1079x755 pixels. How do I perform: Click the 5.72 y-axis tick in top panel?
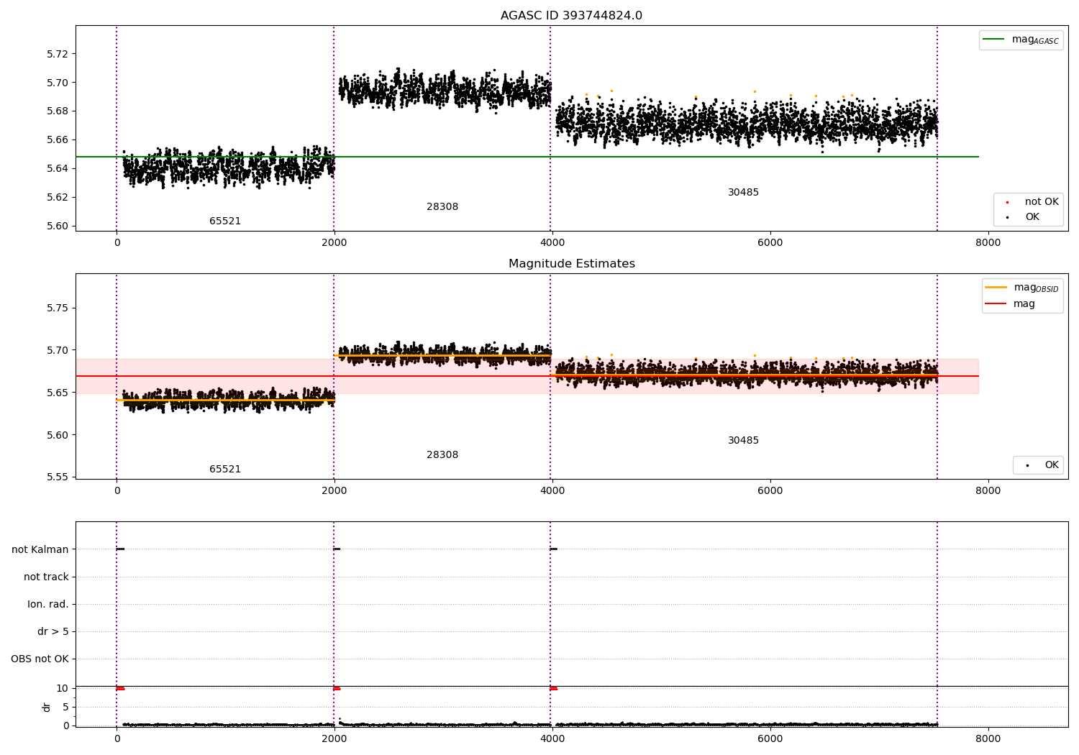(x=58, y=54)
